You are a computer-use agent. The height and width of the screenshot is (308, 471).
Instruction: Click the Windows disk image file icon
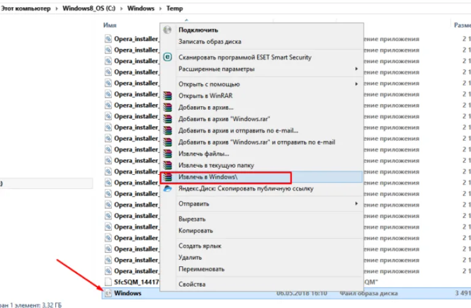point(108,293)
